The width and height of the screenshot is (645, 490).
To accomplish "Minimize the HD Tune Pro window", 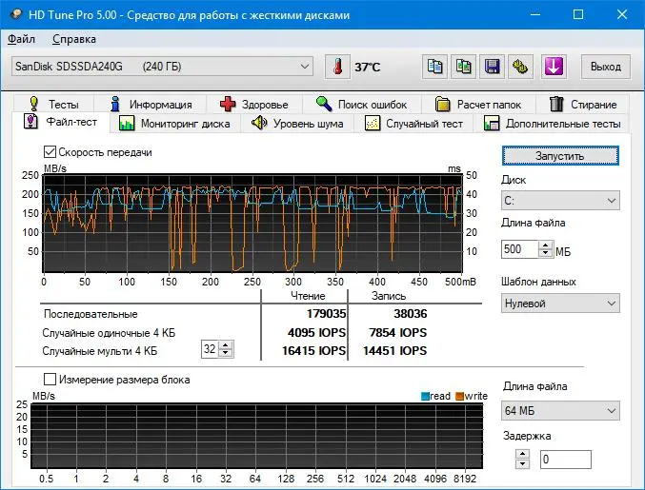I will coord(535,15).
